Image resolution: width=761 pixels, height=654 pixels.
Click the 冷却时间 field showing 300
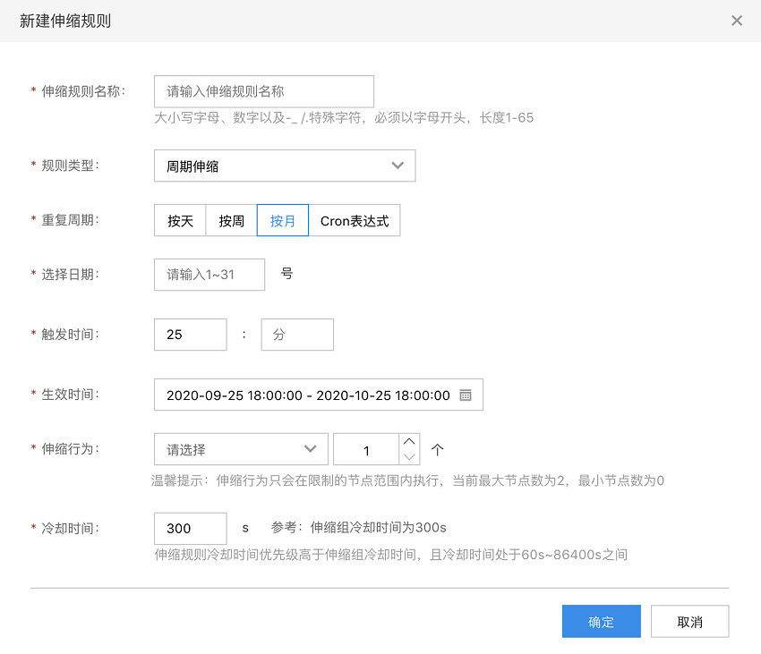pyautogui.click(x=190, y=529)
